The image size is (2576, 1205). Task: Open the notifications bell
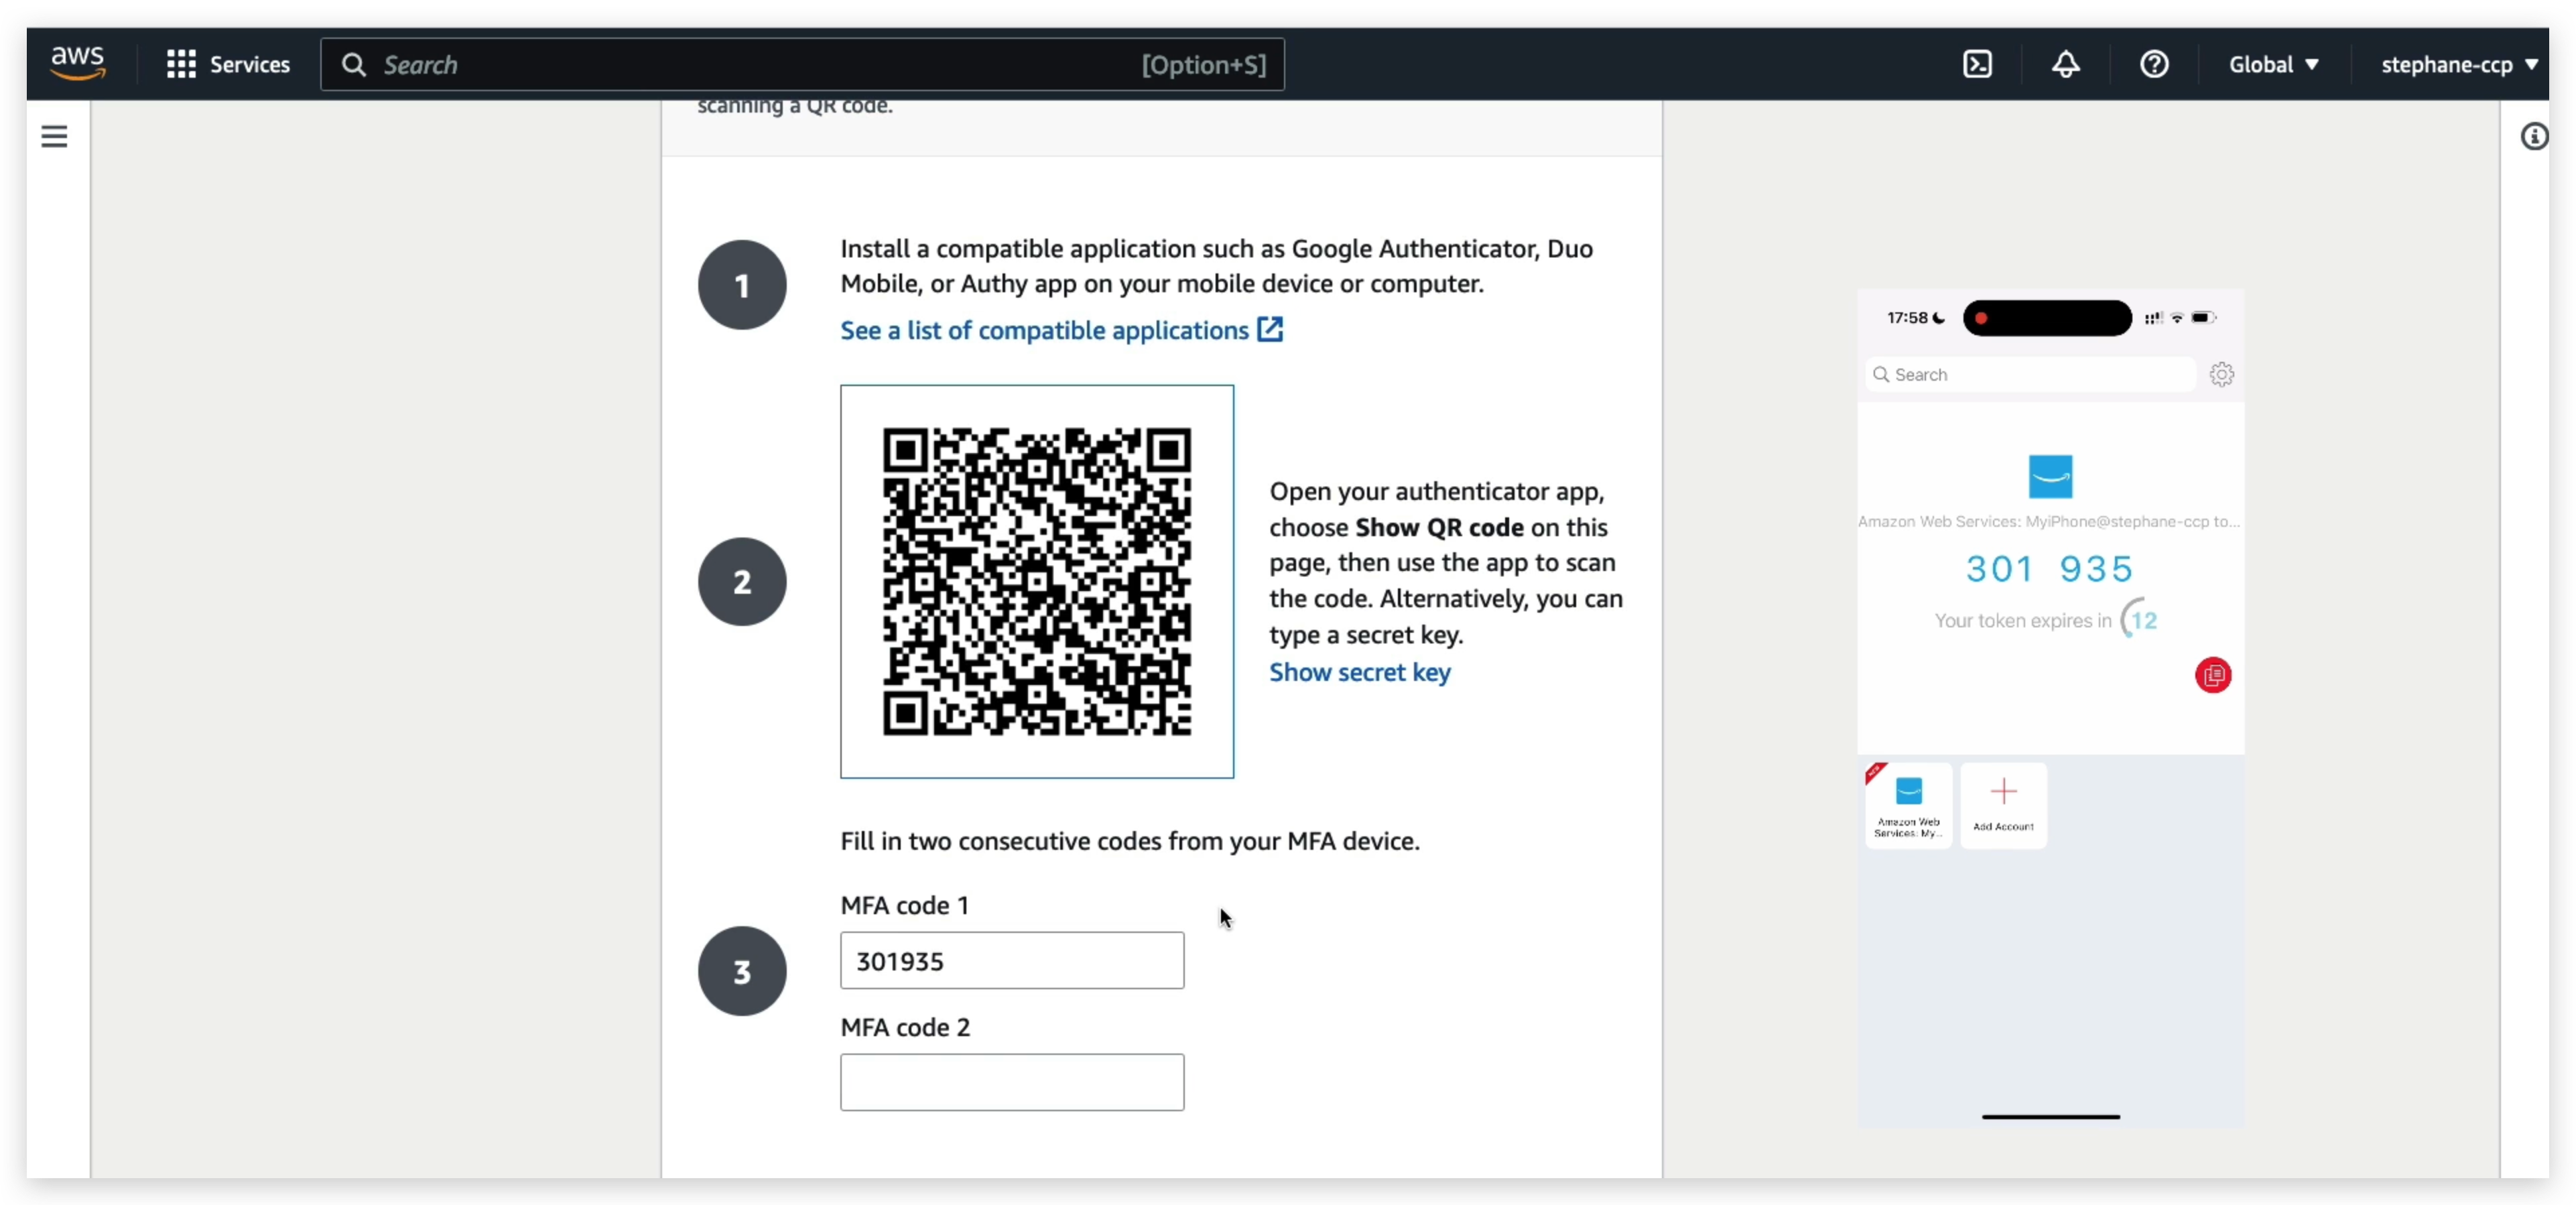tap(2065, 64)
